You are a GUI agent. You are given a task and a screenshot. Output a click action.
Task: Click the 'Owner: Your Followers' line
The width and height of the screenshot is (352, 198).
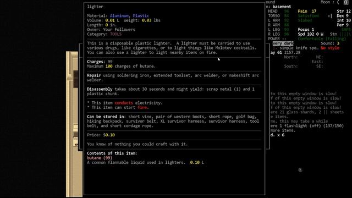pyautogui.click(x=111, y=30)
